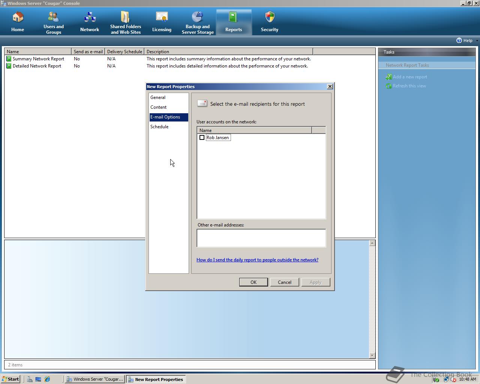Open Backup and Server Storage
Viewport: 480px width, 384px height.
(x=198, y=23)
